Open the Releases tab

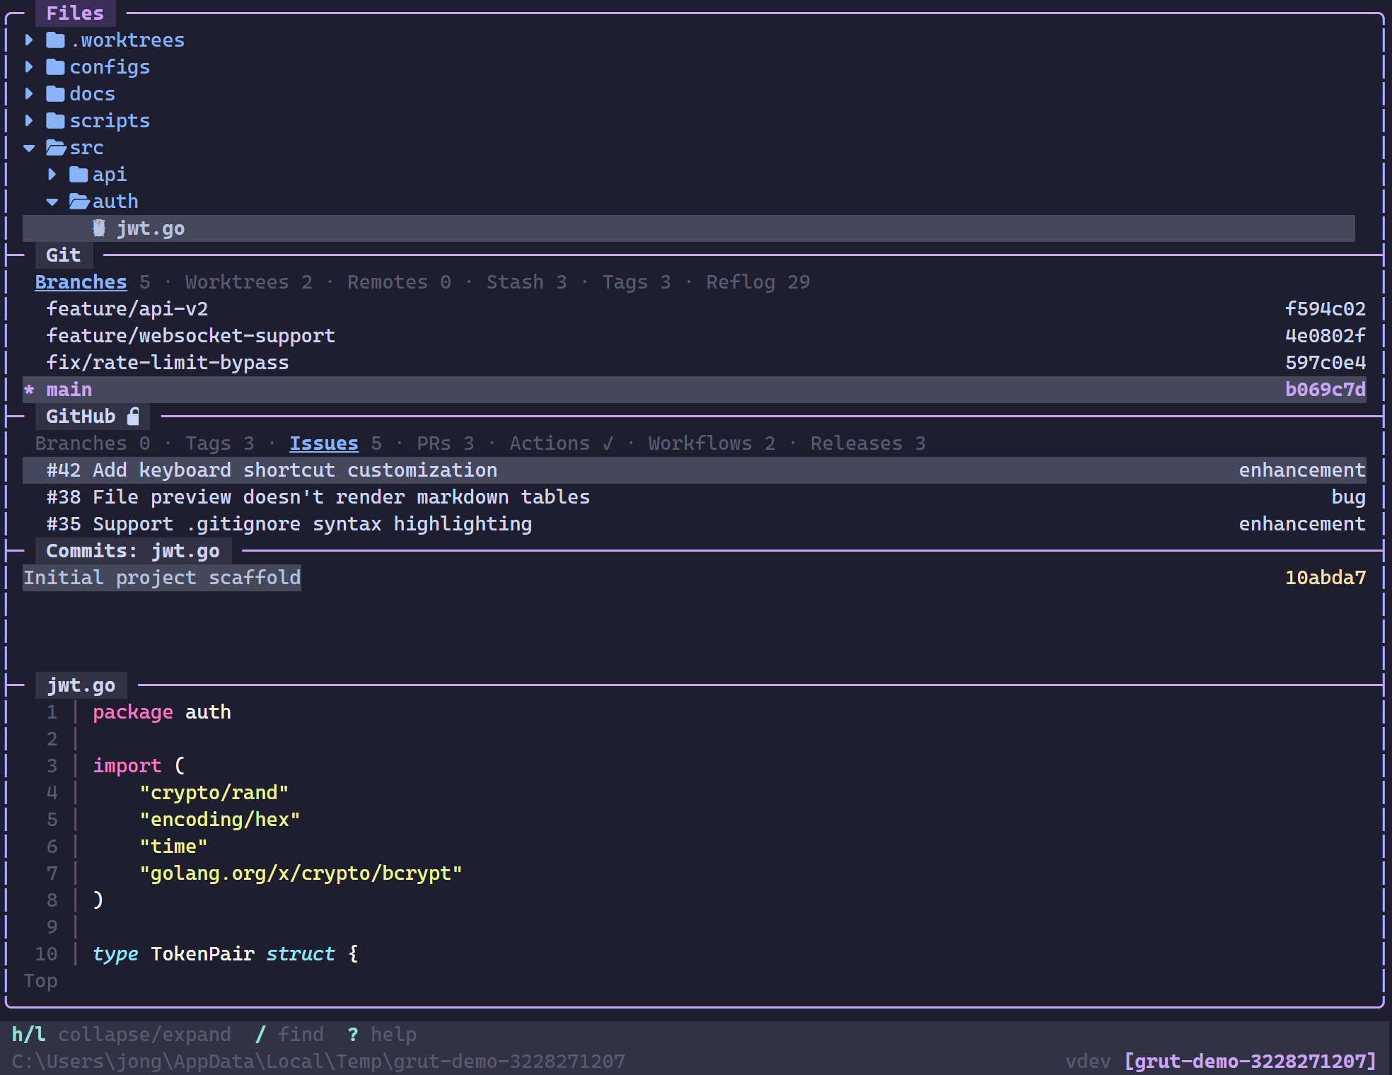[868, 443]
